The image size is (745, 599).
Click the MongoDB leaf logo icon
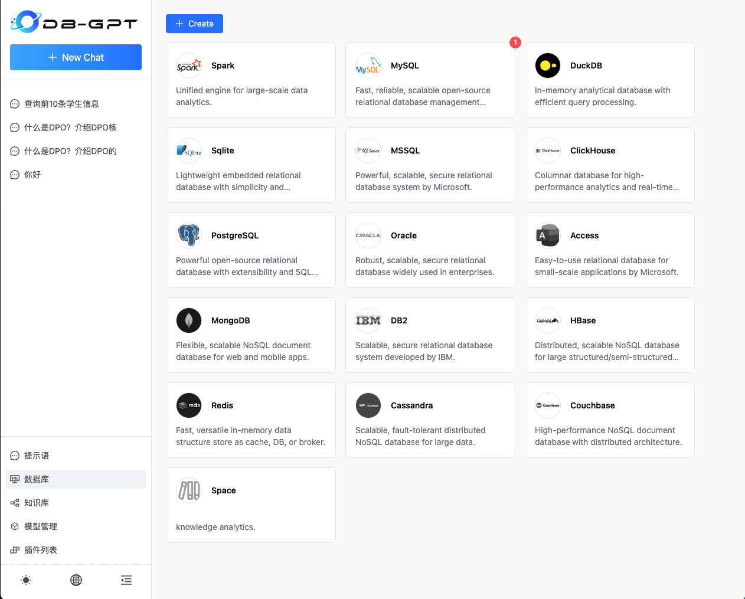tap(189, 320)
